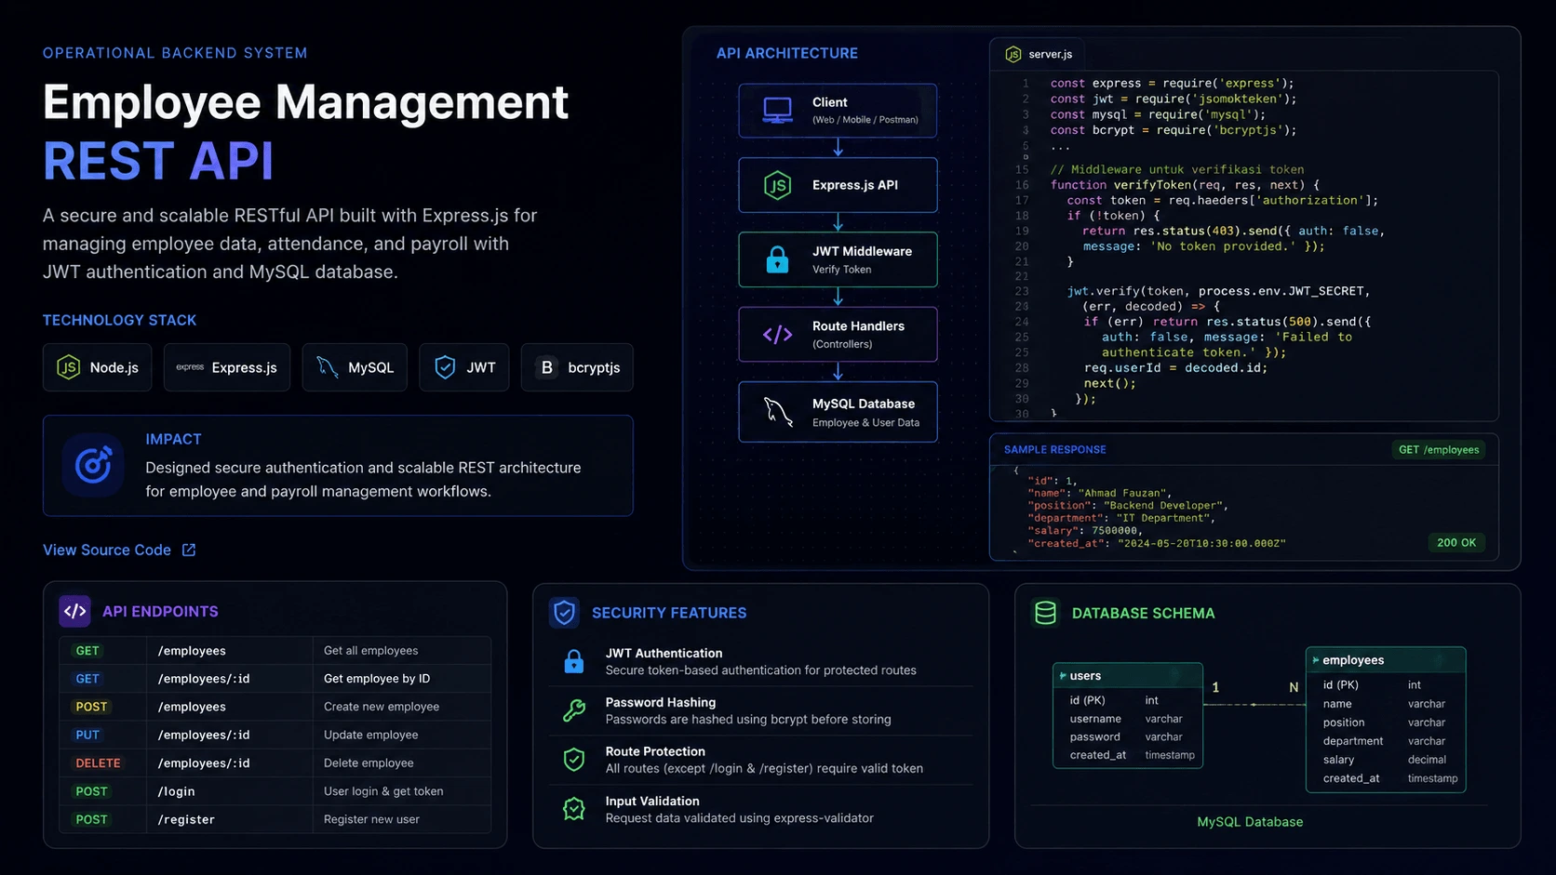The image size is (1556, 875).
Task: Select the Node.js hexagon icon
Action: coord(69,367)
